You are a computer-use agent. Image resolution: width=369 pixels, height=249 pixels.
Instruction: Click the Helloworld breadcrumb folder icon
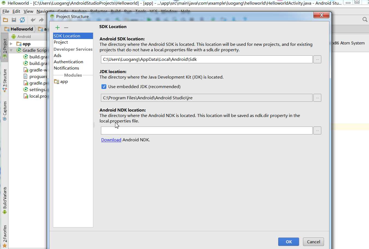point(7,29)
